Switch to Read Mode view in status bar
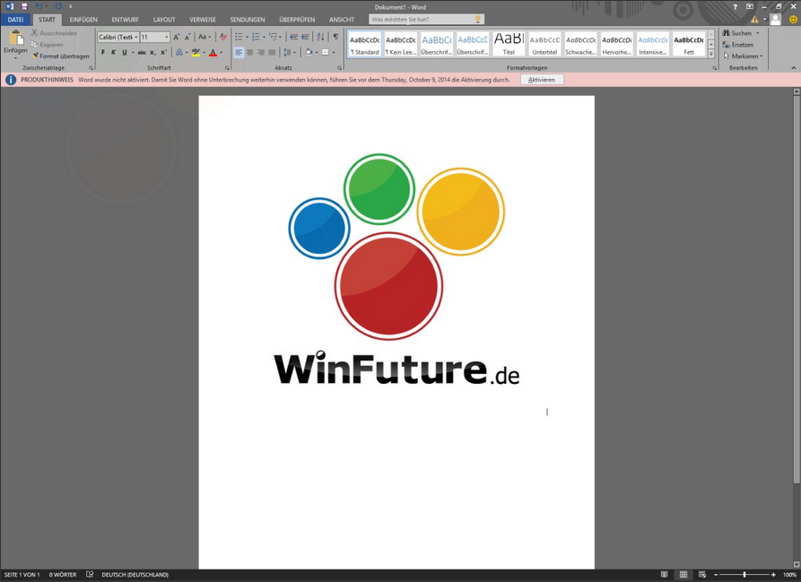 [664, 574]
